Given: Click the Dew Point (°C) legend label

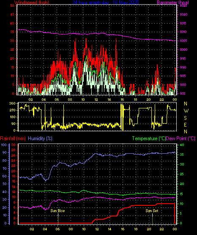Looking at the screenshot, I should click(181, 138).
